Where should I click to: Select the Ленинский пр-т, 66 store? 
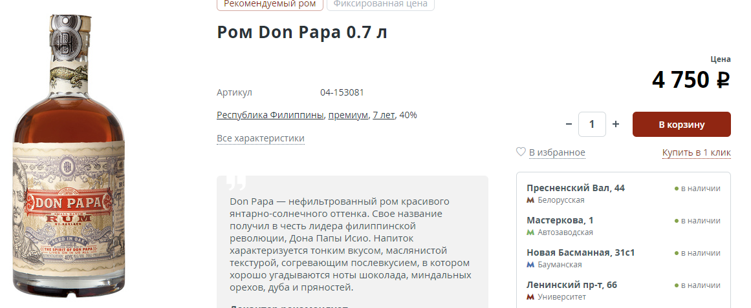pyautogui.click(x=624, y=291)
